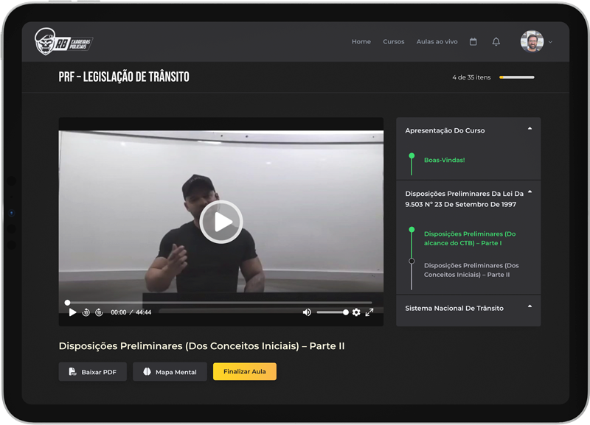Expand Sistema Nacional De Trânsito section
Screen dimensions: 590x425
[530, 306]
